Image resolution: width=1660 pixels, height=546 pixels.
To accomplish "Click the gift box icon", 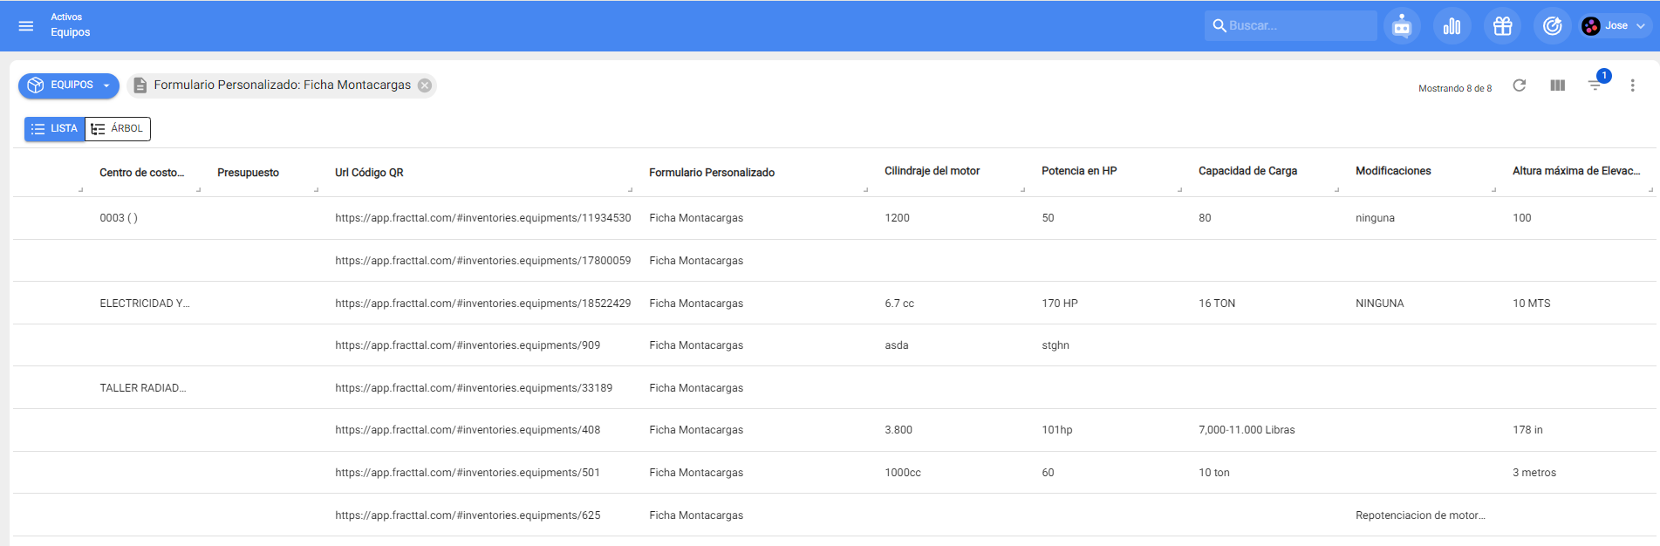I will point(1502,26).
